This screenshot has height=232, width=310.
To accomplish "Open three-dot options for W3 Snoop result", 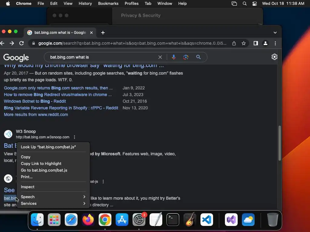I will tap(74, 137).
